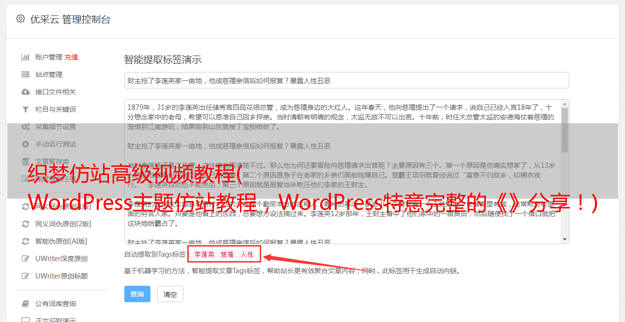Open UWriter深度原创 in the sidebar

[61, 259]
